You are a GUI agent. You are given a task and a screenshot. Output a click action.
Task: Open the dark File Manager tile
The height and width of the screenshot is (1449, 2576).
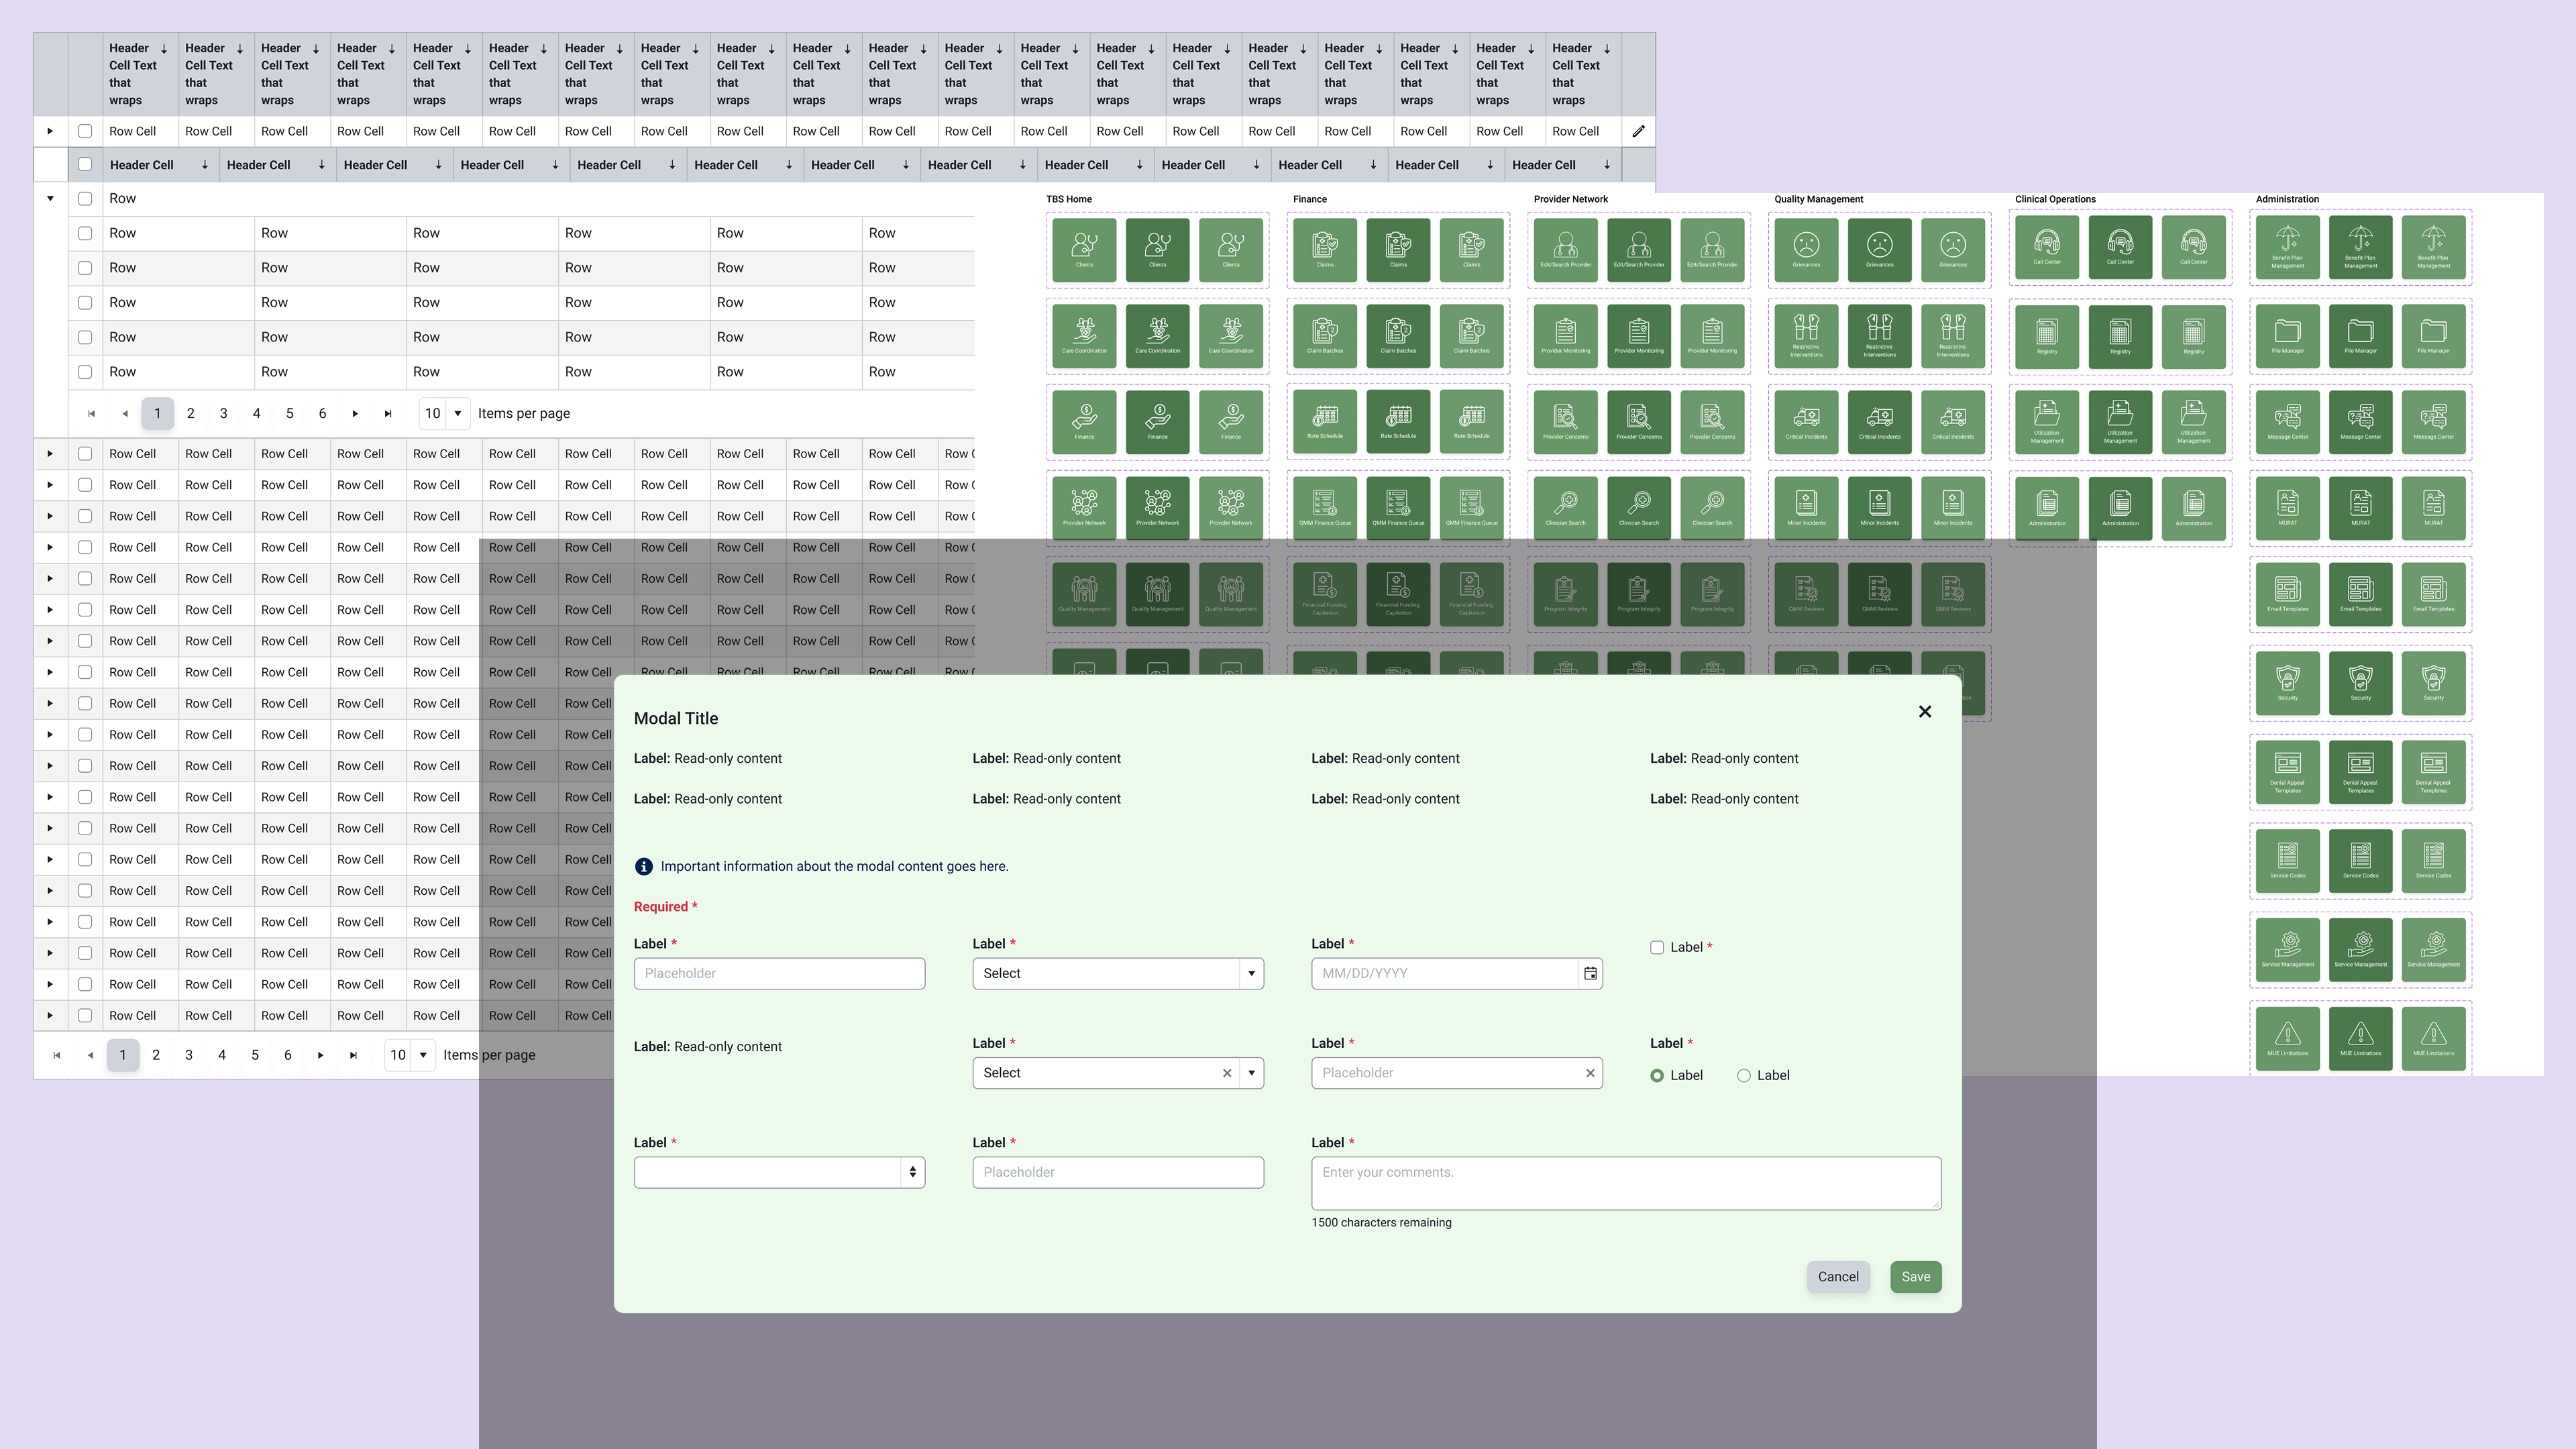tap(2361, 336)
